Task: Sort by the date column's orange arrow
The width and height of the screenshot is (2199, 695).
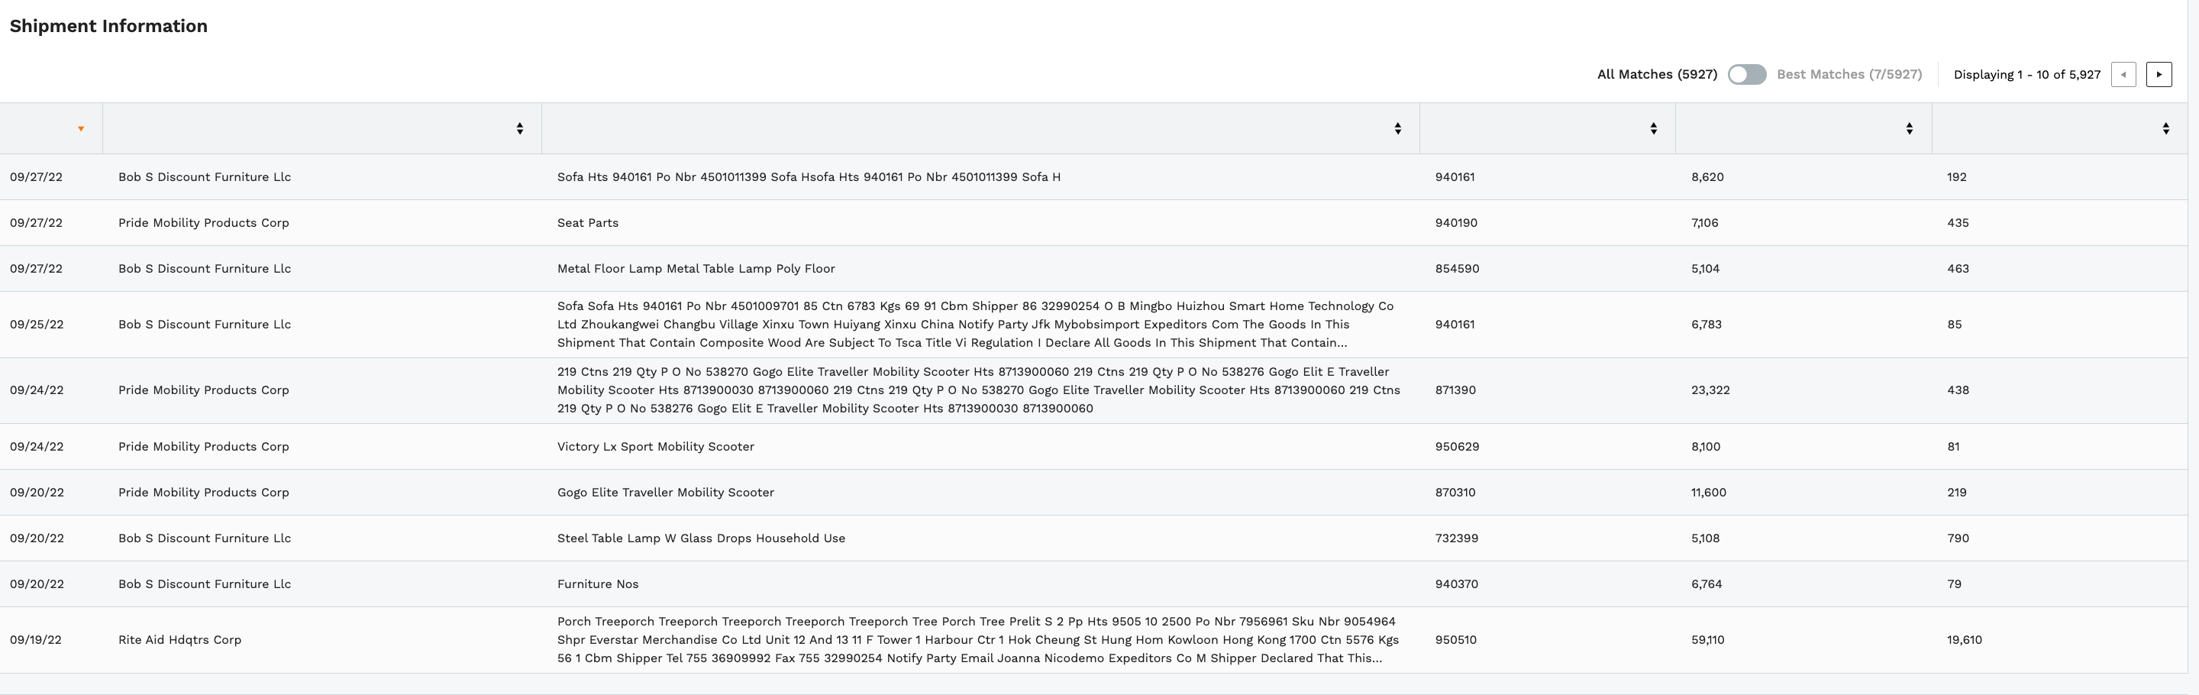Action: pyautogui.click(x=81, y=129)
